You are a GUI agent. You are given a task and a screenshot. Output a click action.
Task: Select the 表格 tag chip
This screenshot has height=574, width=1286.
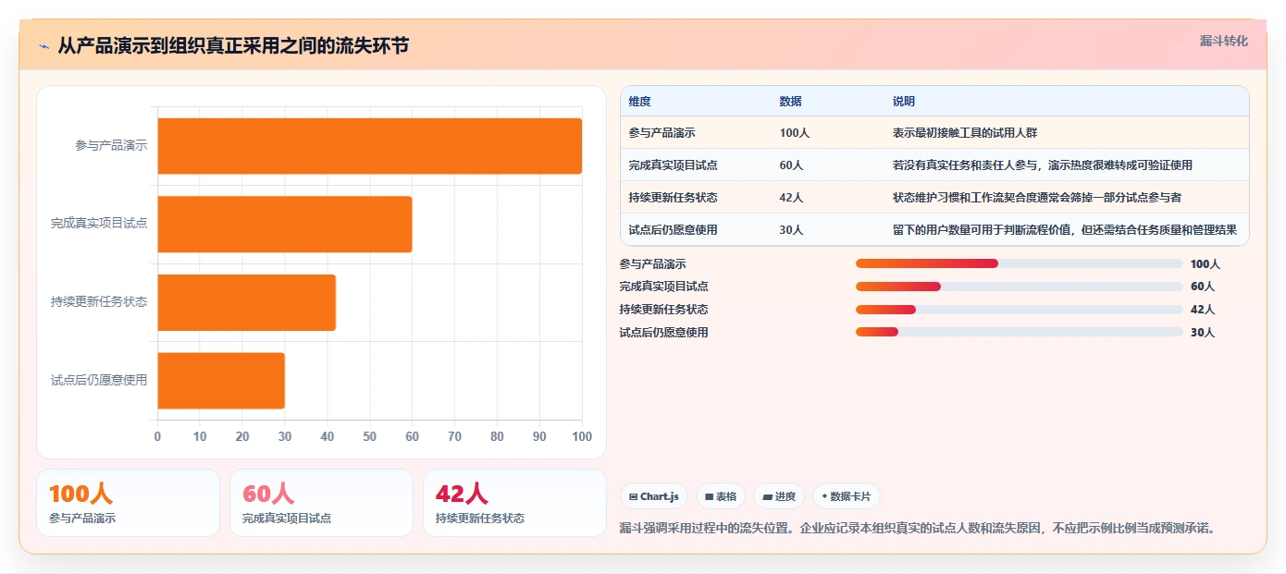tap(721, 496)
